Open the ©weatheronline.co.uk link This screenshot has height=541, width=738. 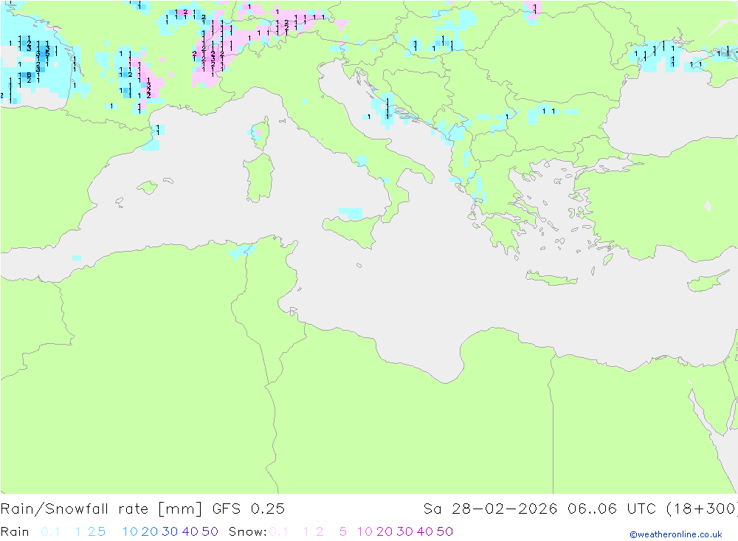tap(676, 534)
